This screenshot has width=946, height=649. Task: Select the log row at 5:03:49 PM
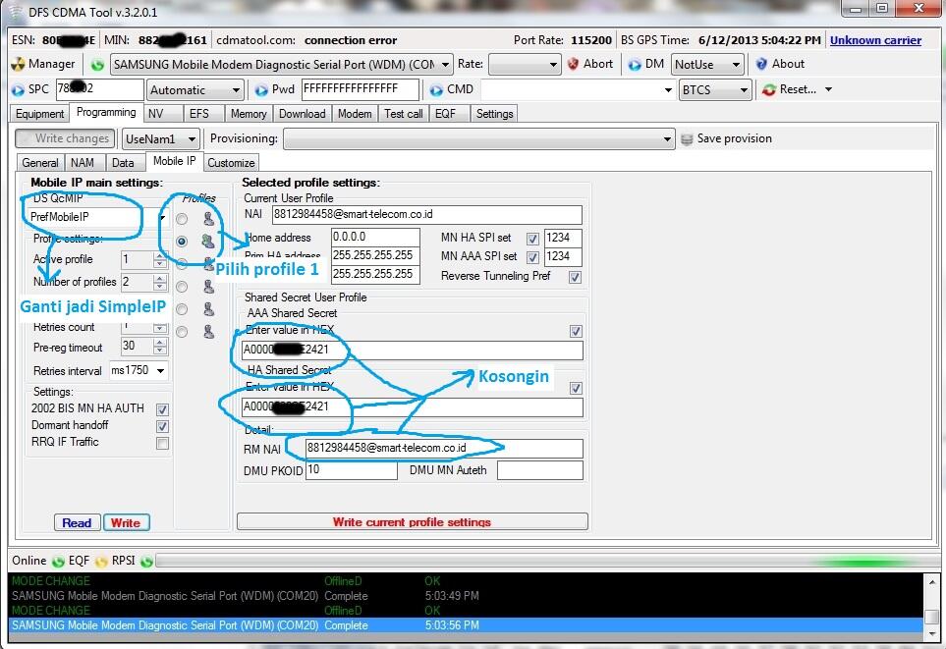(x=466, y=596)
